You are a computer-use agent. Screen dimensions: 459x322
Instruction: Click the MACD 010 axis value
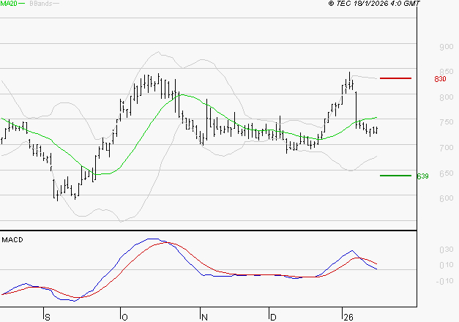click(447, 265)
